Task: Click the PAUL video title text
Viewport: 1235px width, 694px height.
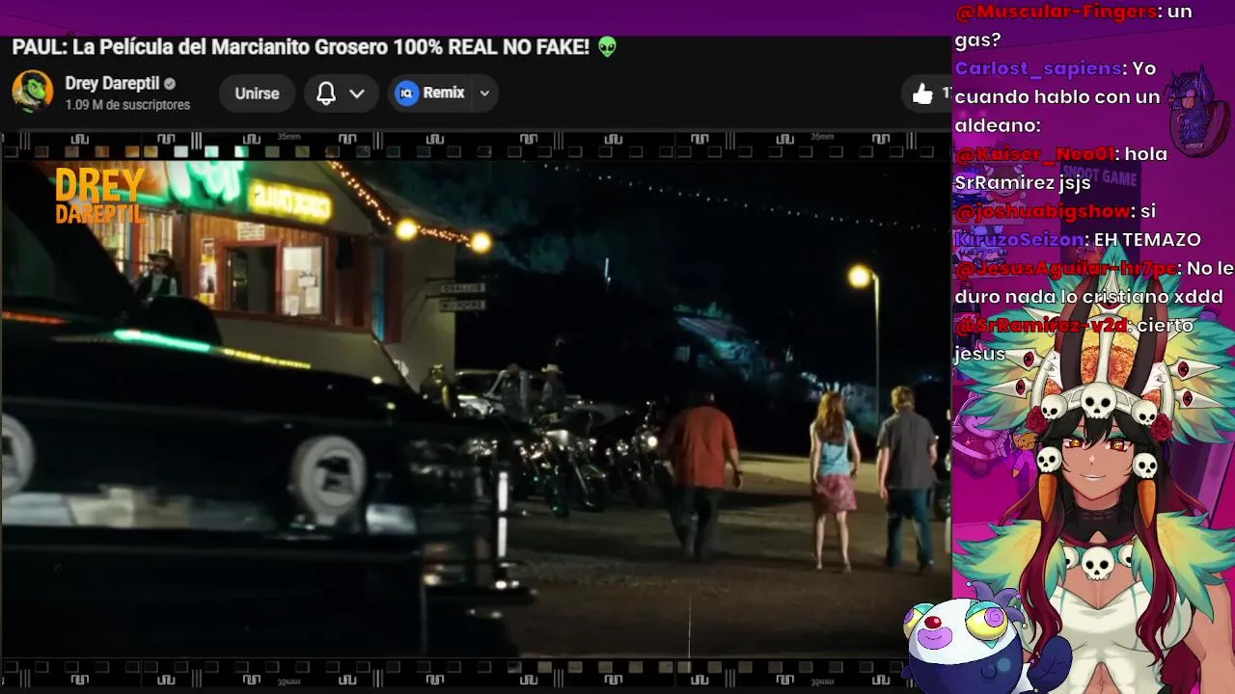Action: [x=314, y=47]
